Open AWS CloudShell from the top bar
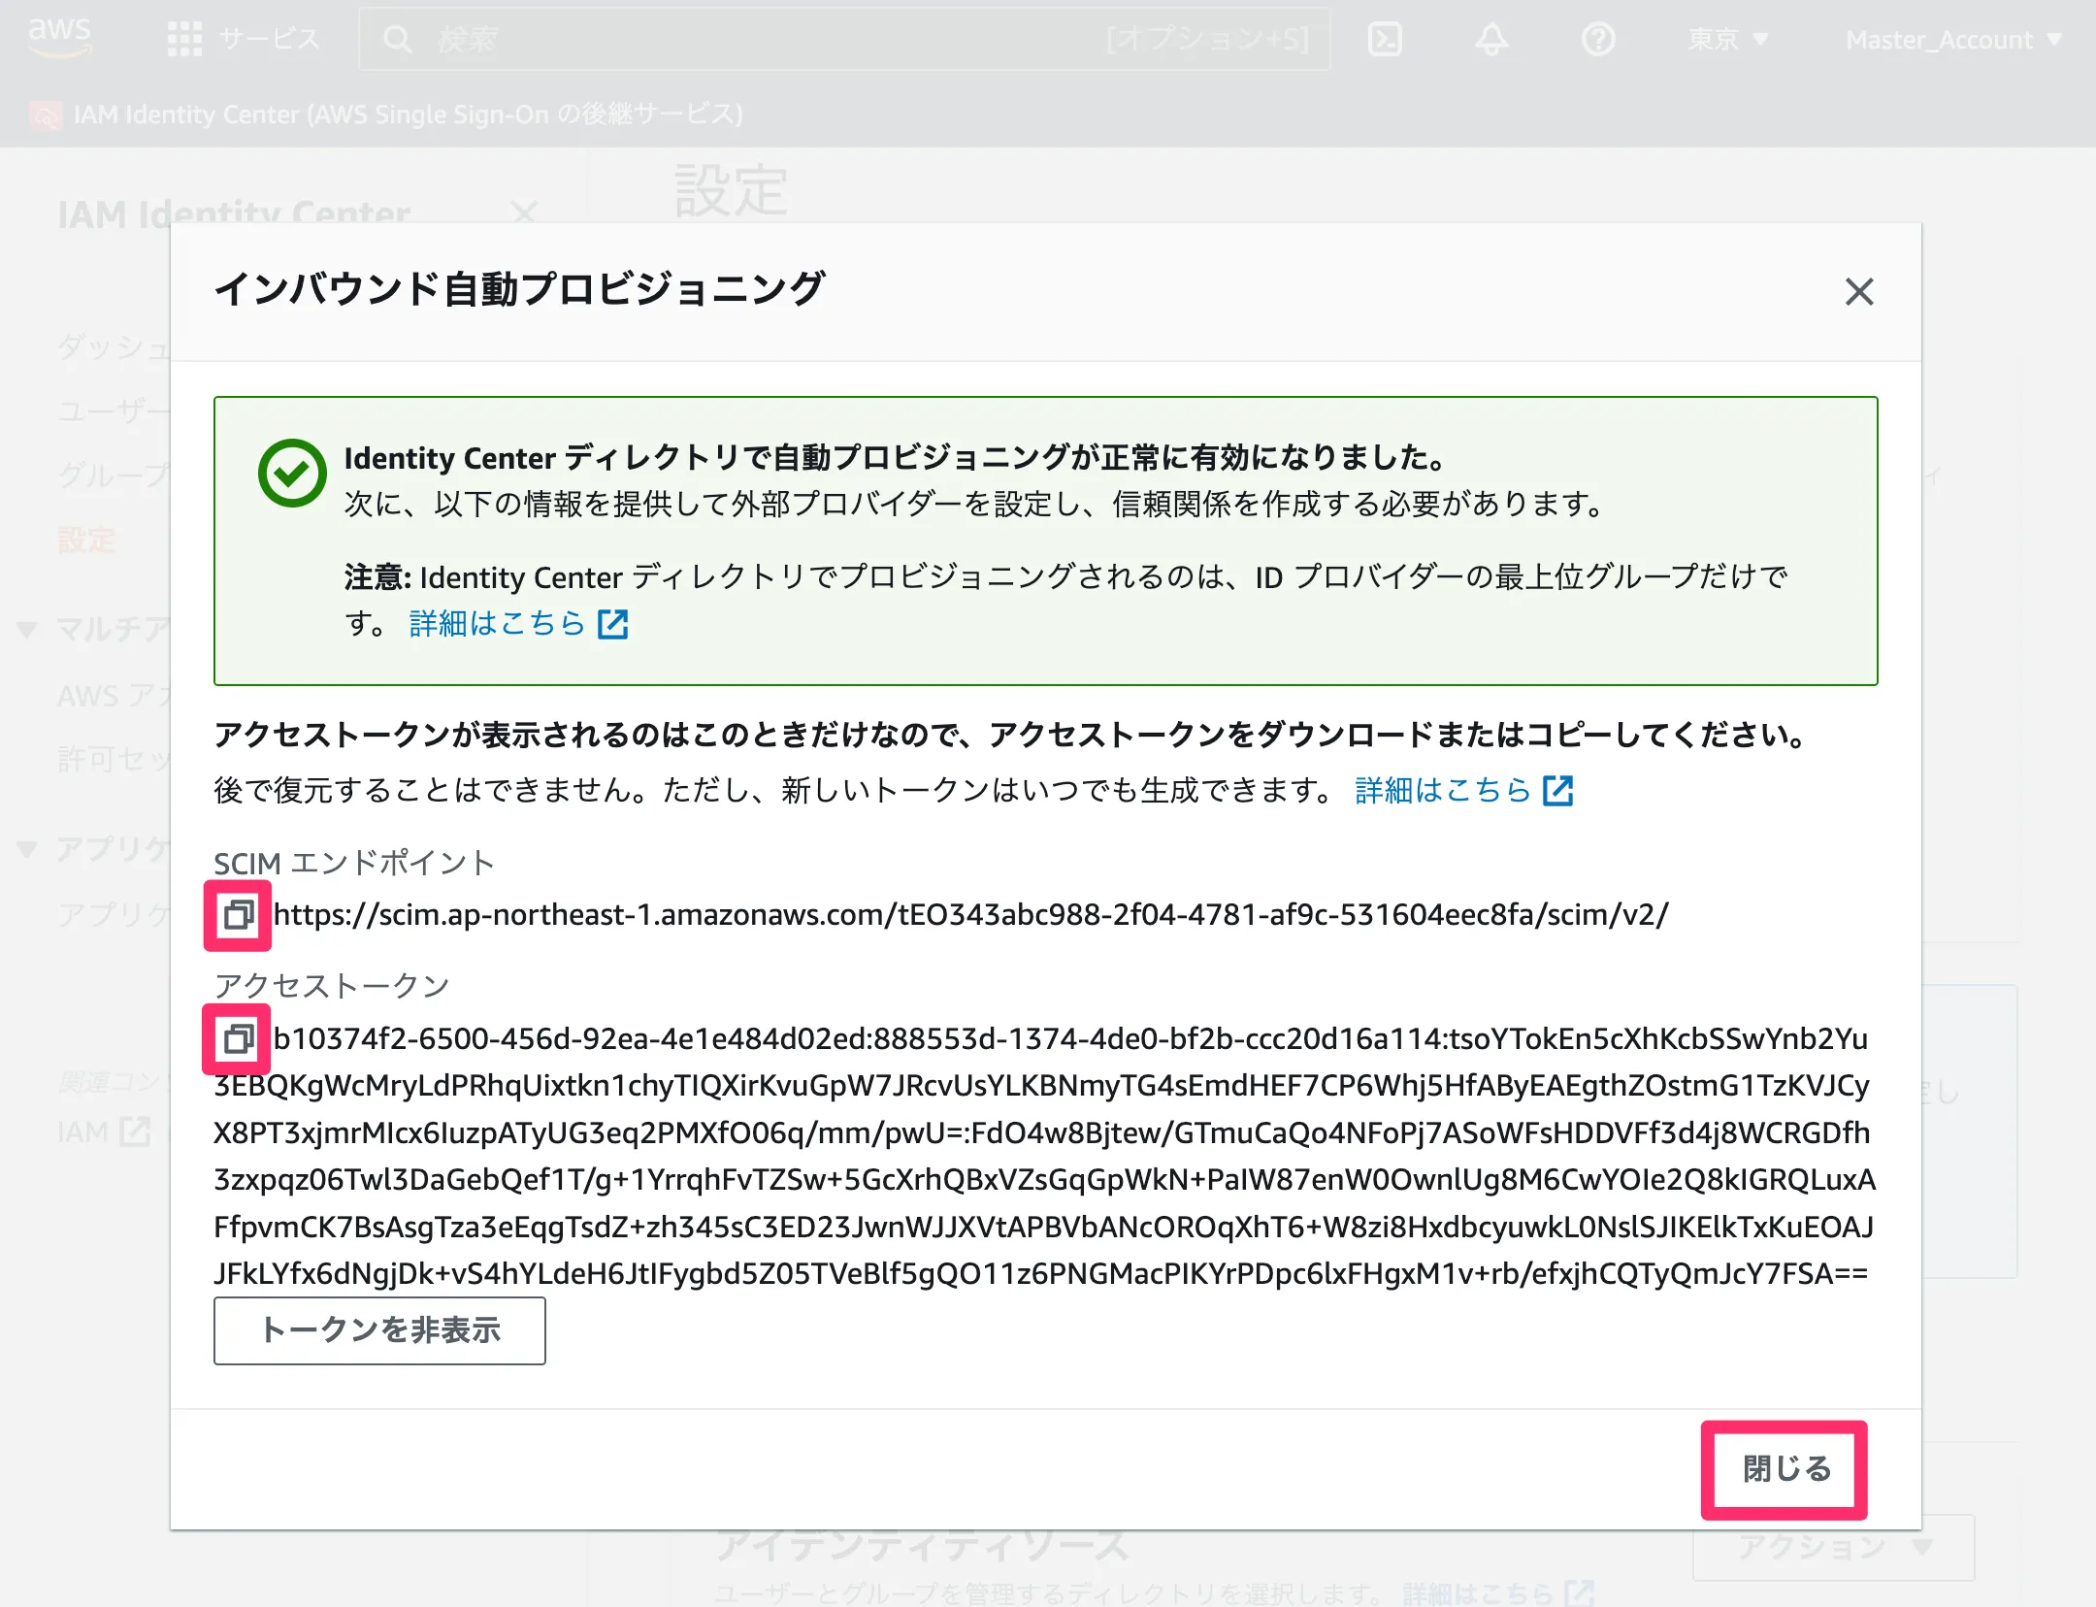The image size is (2096, 1607). (1385, 40)
